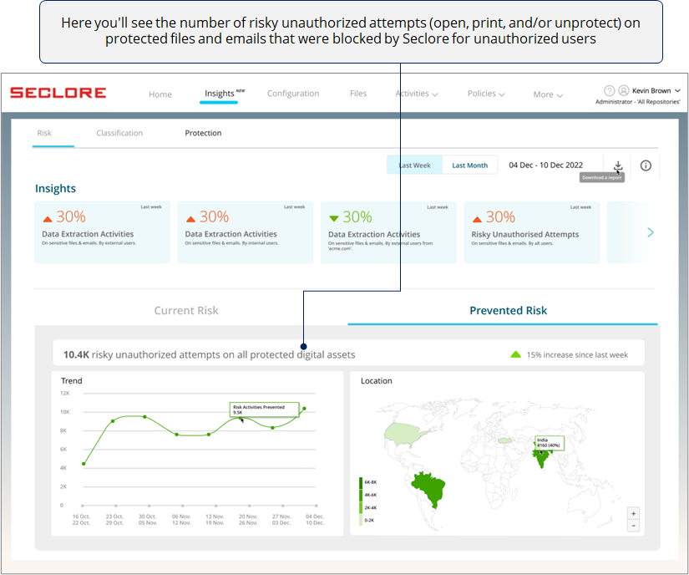This screenshot has height=575, width=689.
Task: Open the help question mark icon
Action: point(609,90)
